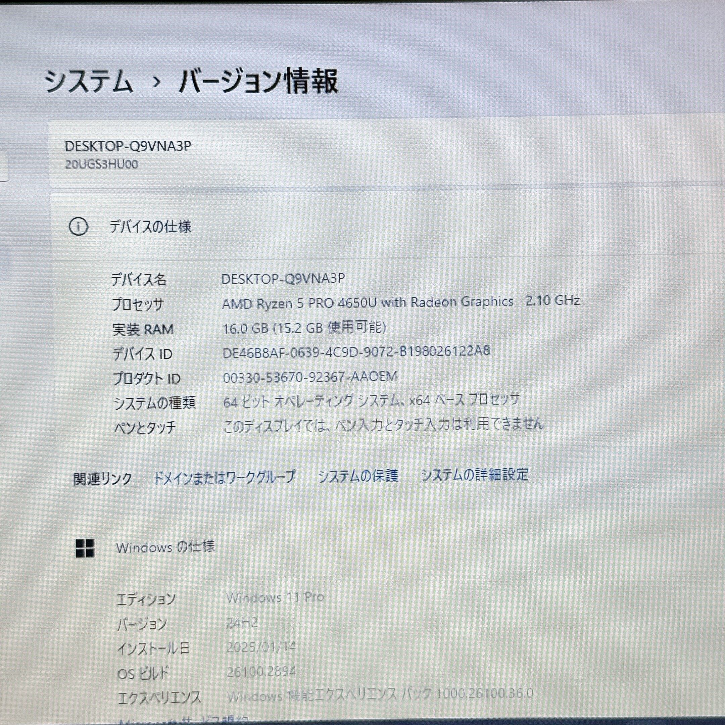This screenshot has width=725, height=725.
Task: Open the ドメインまたはワークグループ link
Action: (225, 477)
